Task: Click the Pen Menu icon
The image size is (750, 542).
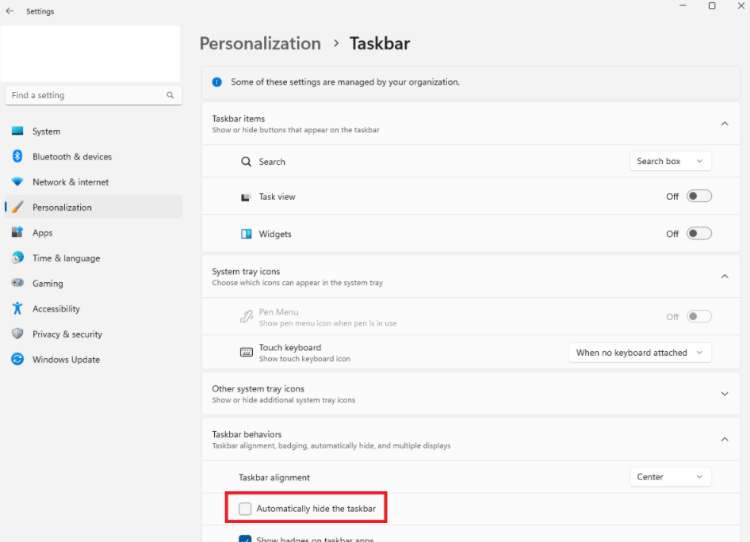Action: [247, 316]
